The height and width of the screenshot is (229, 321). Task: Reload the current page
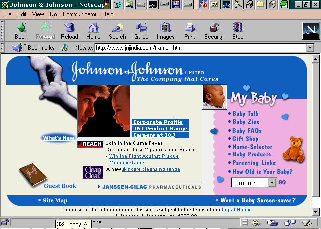tap(69, 31)
